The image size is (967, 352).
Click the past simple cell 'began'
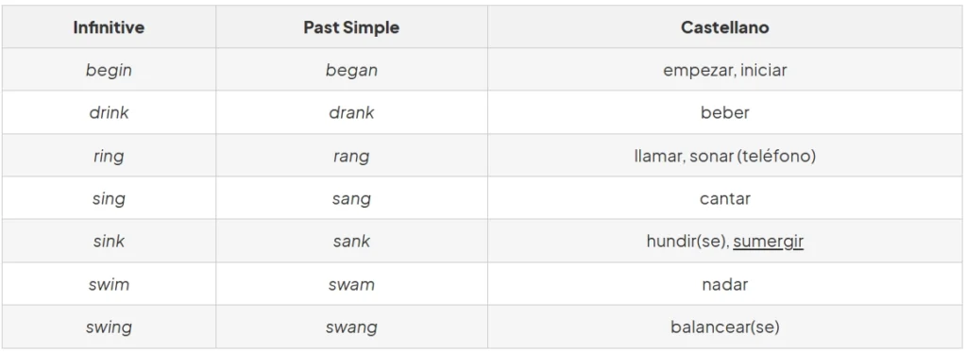tap(351, 70)
